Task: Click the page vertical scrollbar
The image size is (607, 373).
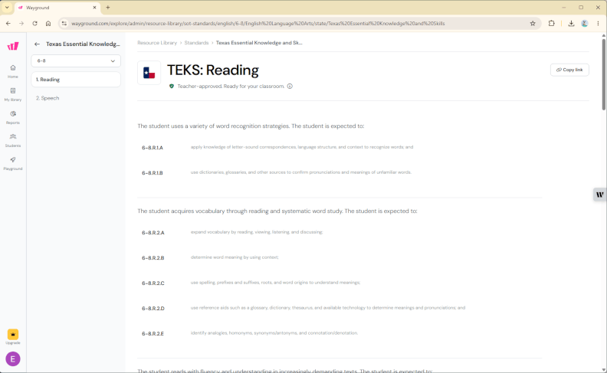Action: [x=603, y=74]
